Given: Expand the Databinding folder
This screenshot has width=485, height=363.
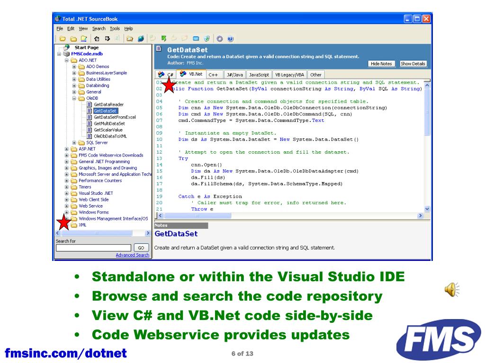Looking at the screenshot, I should (74, 86).
